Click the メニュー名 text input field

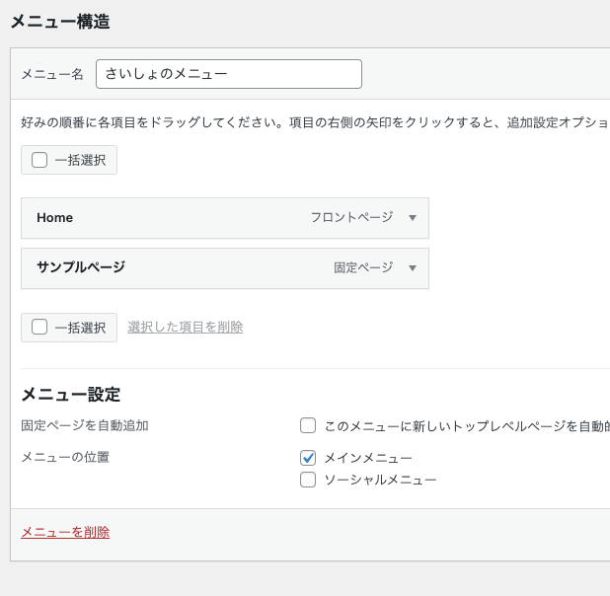(229, 74)
